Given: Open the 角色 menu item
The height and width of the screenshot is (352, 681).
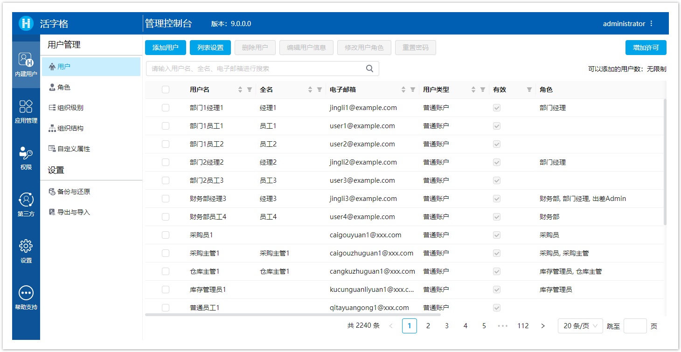Looking at the screenshot, I should pos(91,87).
